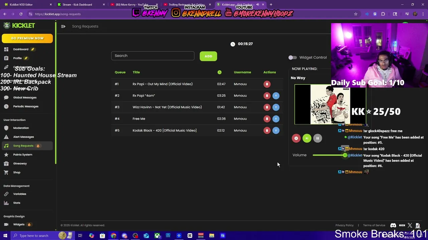Screen dimensions: 428x240
Task: Toggle the Widget Control switch
Action: coord(293,58)
